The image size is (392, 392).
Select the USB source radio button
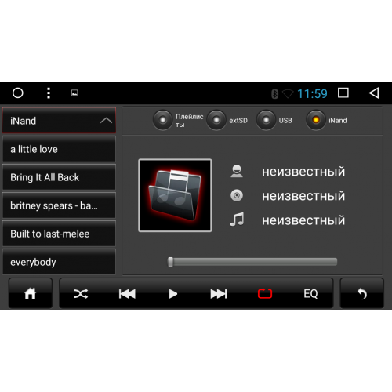tap(266, 120)
